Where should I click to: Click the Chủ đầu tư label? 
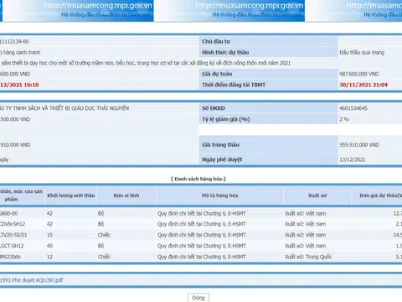pyautogui.click(x=216, y=41)
